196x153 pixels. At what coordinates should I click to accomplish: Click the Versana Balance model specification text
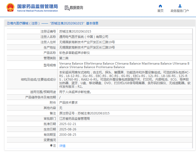point(124,65)
